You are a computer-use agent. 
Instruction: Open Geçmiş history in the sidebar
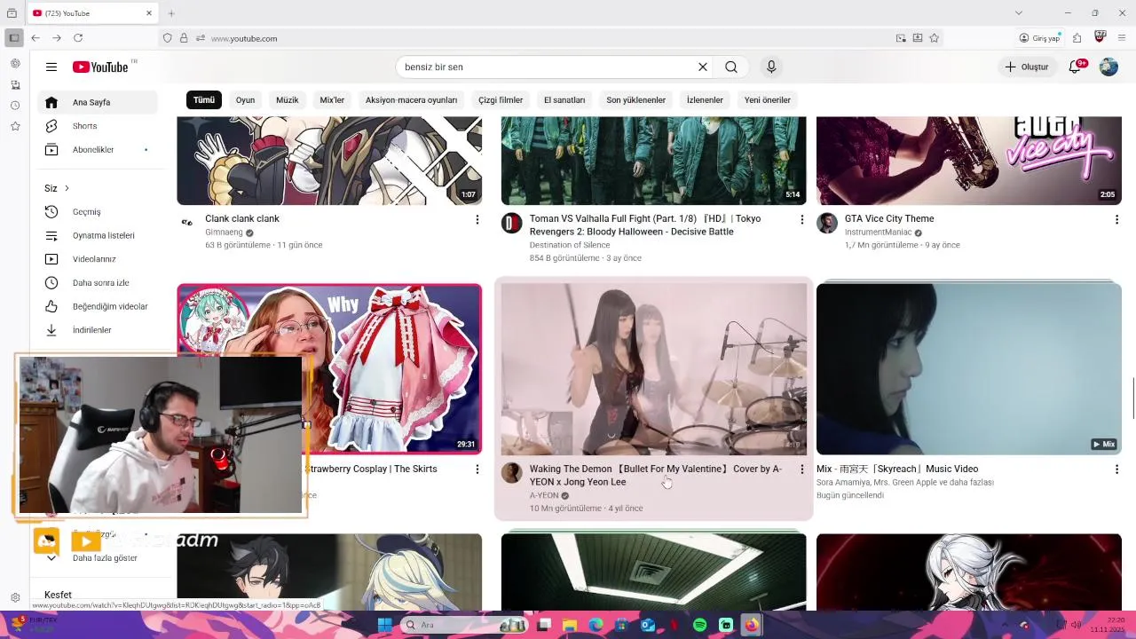click(98, 212)
